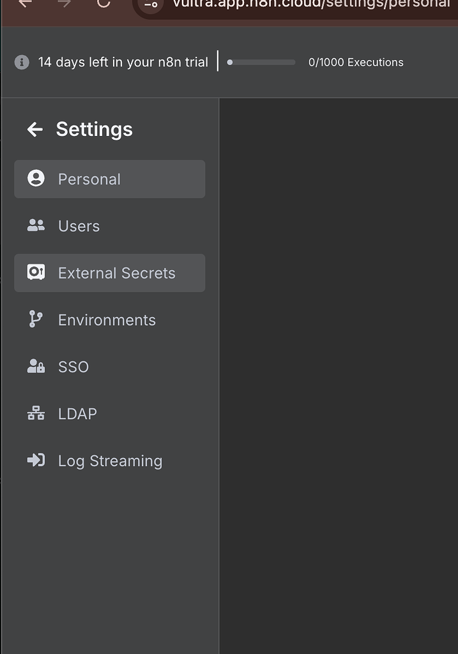Switch to the SSO settings section
Viewport: 458px width, 654px height.
click(73, 367)
